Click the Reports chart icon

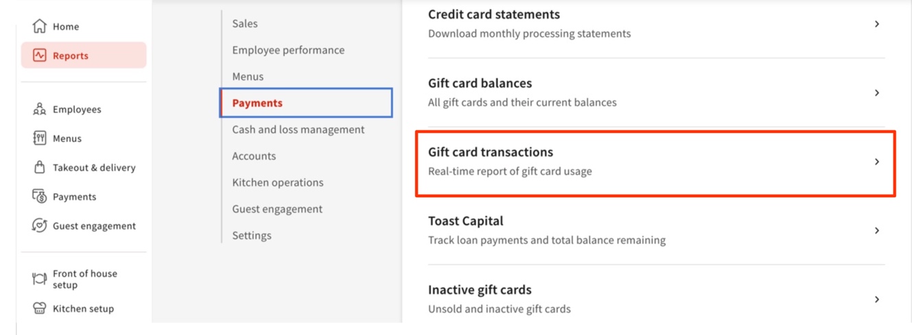tap(39, 55)
